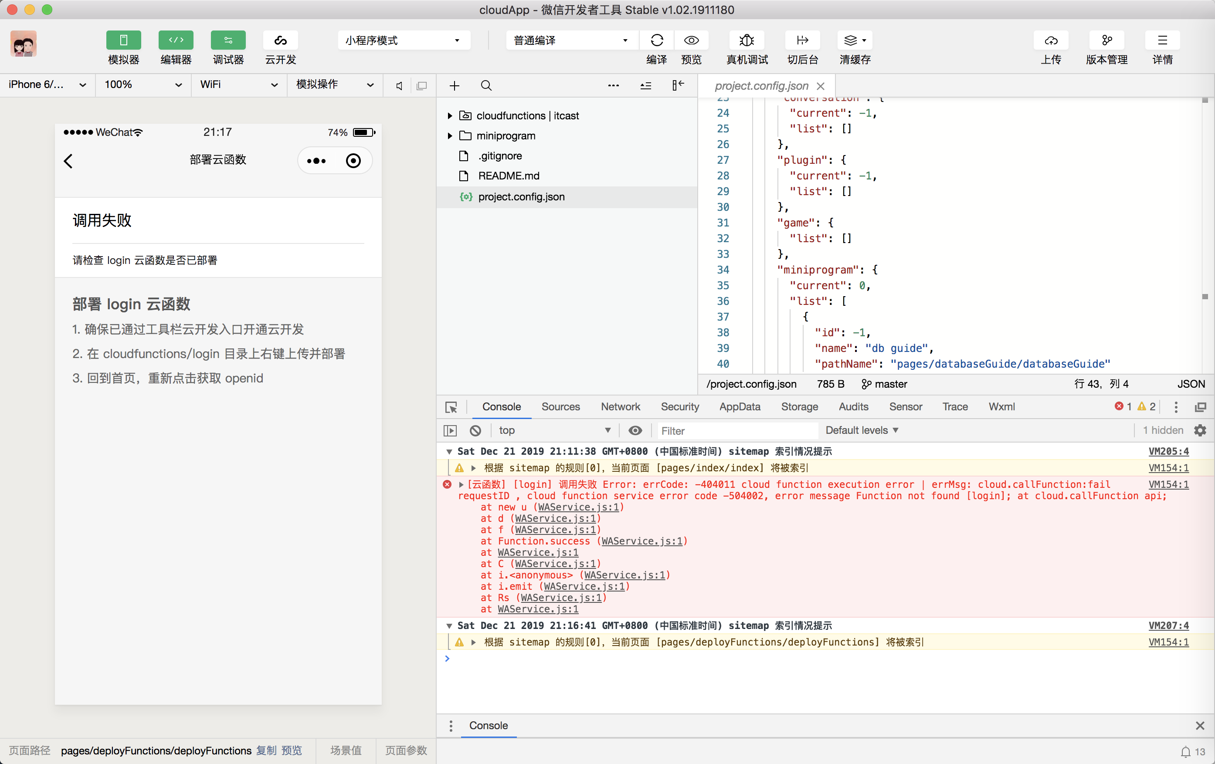The height and width of the screenshot is (764, 1215).
Task: Toggle simulator sound with speaker icon
Action: pos(399,86)
